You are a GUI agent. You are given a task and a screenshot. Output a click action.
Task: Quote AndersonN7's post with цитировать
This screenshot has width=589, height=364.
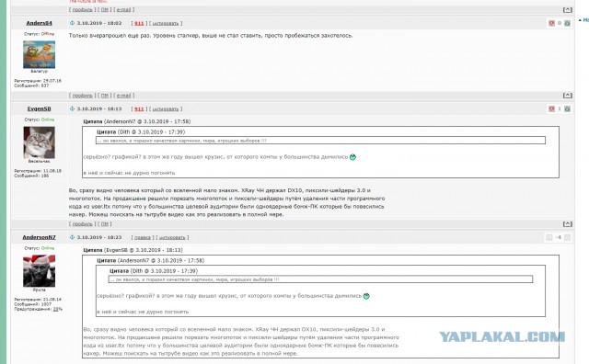pyautogui.click(x=172, y=237)
